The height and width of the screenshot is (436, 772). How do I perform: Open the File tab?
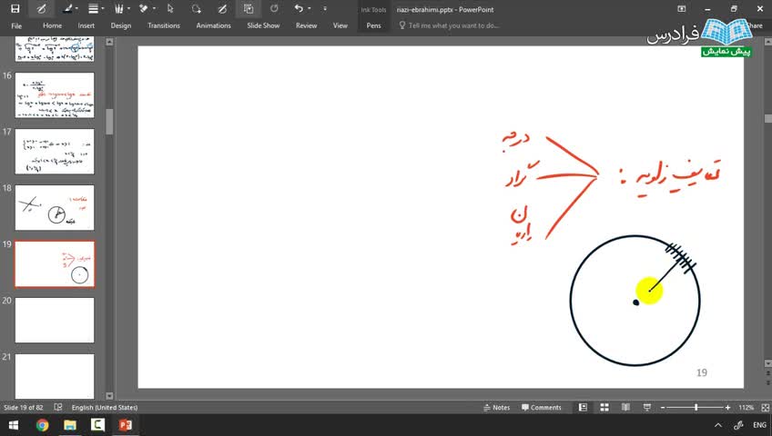[16, 25]
